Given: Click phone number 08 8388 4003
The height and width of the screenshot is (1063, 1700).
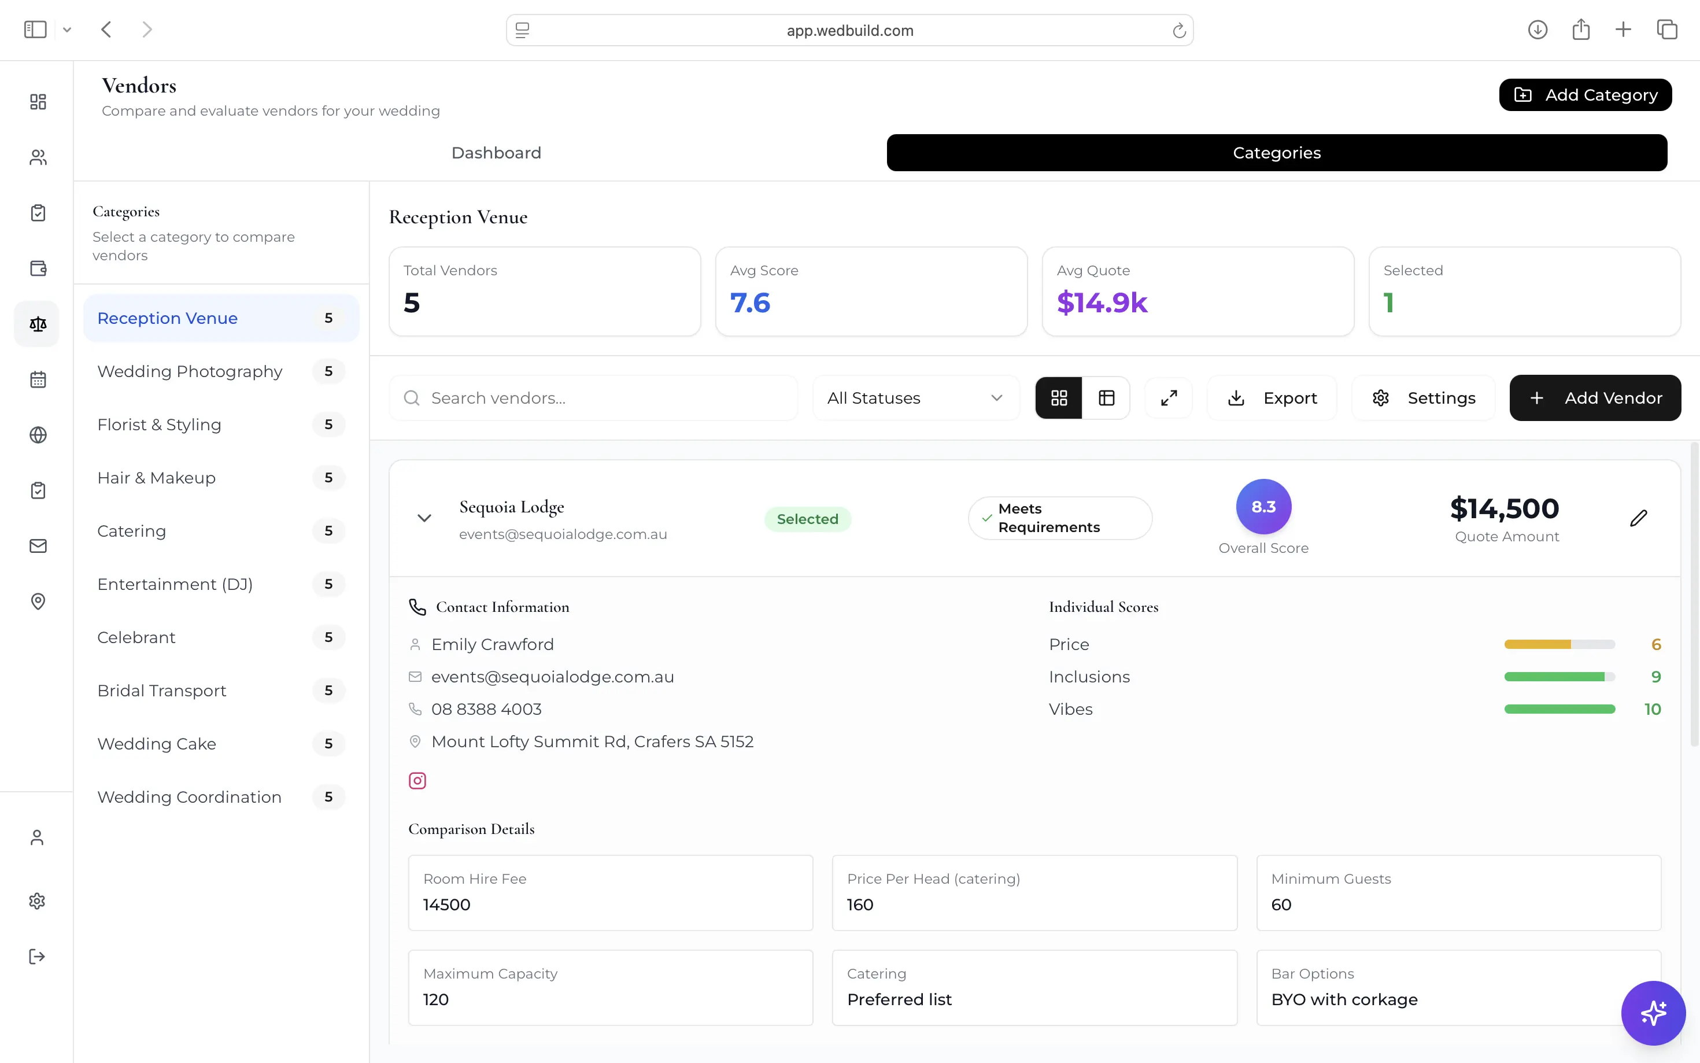Looking at the screenshot, I should point(486,708).
